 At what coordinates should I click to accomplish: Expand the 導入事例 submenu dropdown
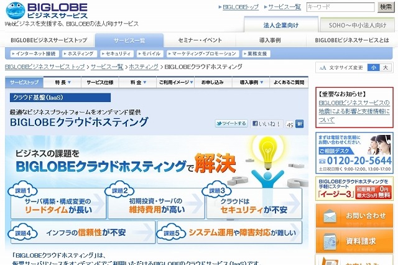coord(251,82)
